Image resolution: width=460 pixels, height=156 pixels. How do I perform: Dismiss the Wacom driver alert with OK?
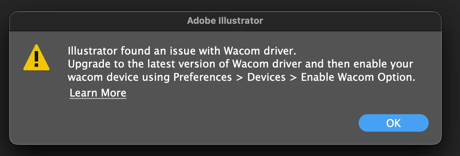point(393,123)
